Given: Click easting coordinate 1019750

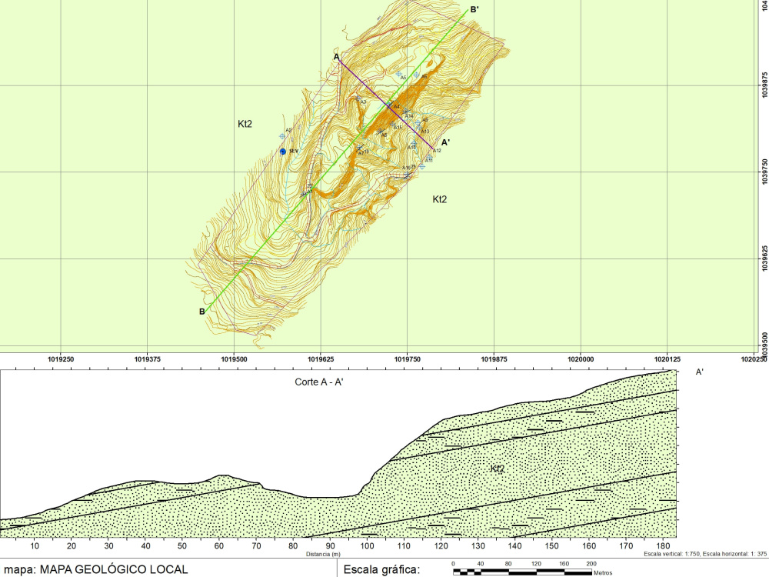Looking at the screenshot, I should pyautogui.click(x=407, y=359).
